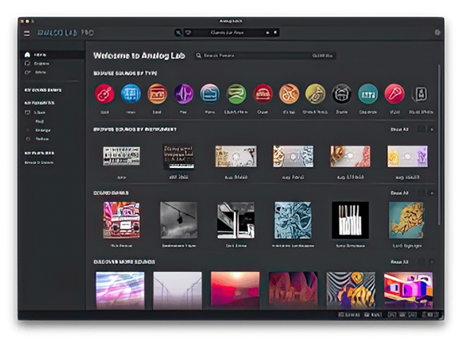Open the yellow swirl on stripes discover card
This screenshot has width=463, height=340.
pyautogui.click(x=351, y=291)
